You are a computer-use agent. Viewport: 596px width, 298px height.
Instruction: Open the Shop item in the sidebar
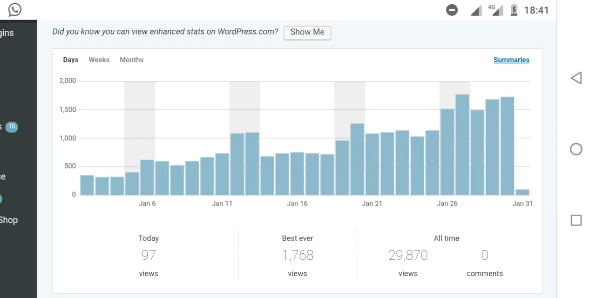(x=9, y=220)
